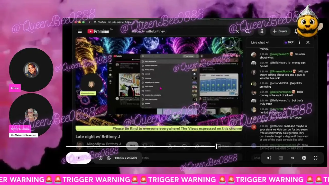The width and height of the screenshot is (329, 185).
Task: Open the live chat three-dot options menu
Action: click(299, 42)
